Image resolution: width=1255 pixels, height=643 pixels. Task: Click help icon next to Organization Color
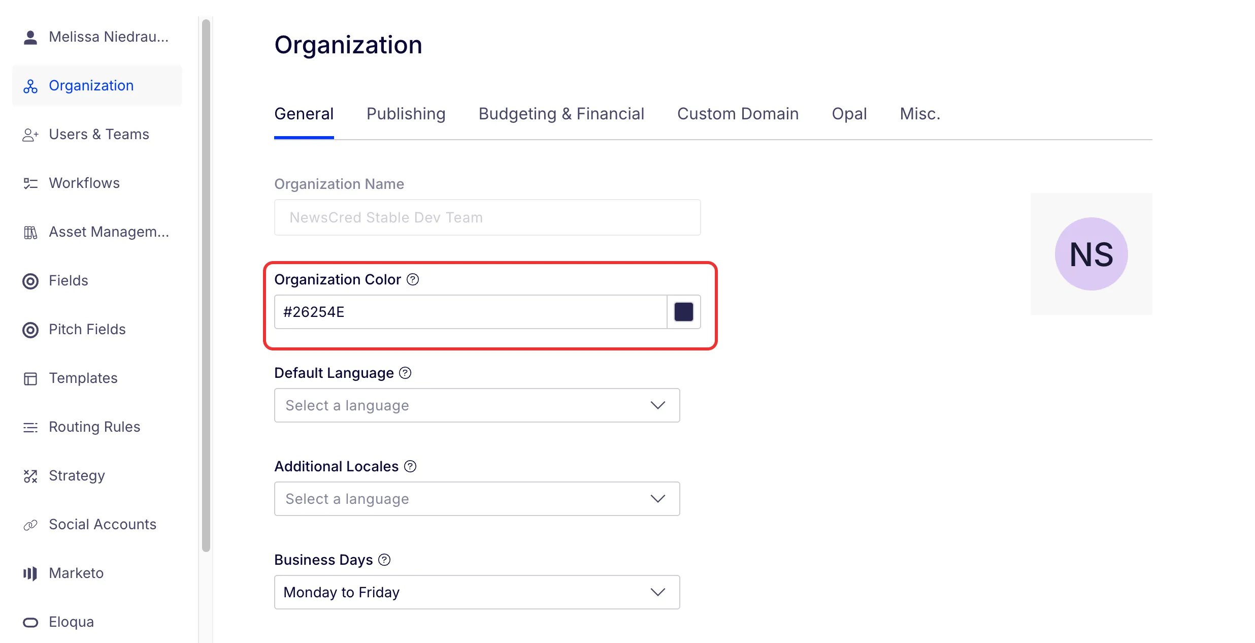pyautogui.click(x=413, y=279)
